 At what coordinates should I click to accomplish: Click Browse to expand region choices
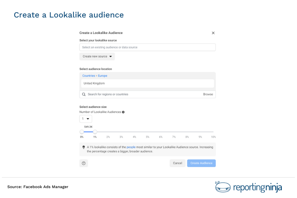(208, 94)
